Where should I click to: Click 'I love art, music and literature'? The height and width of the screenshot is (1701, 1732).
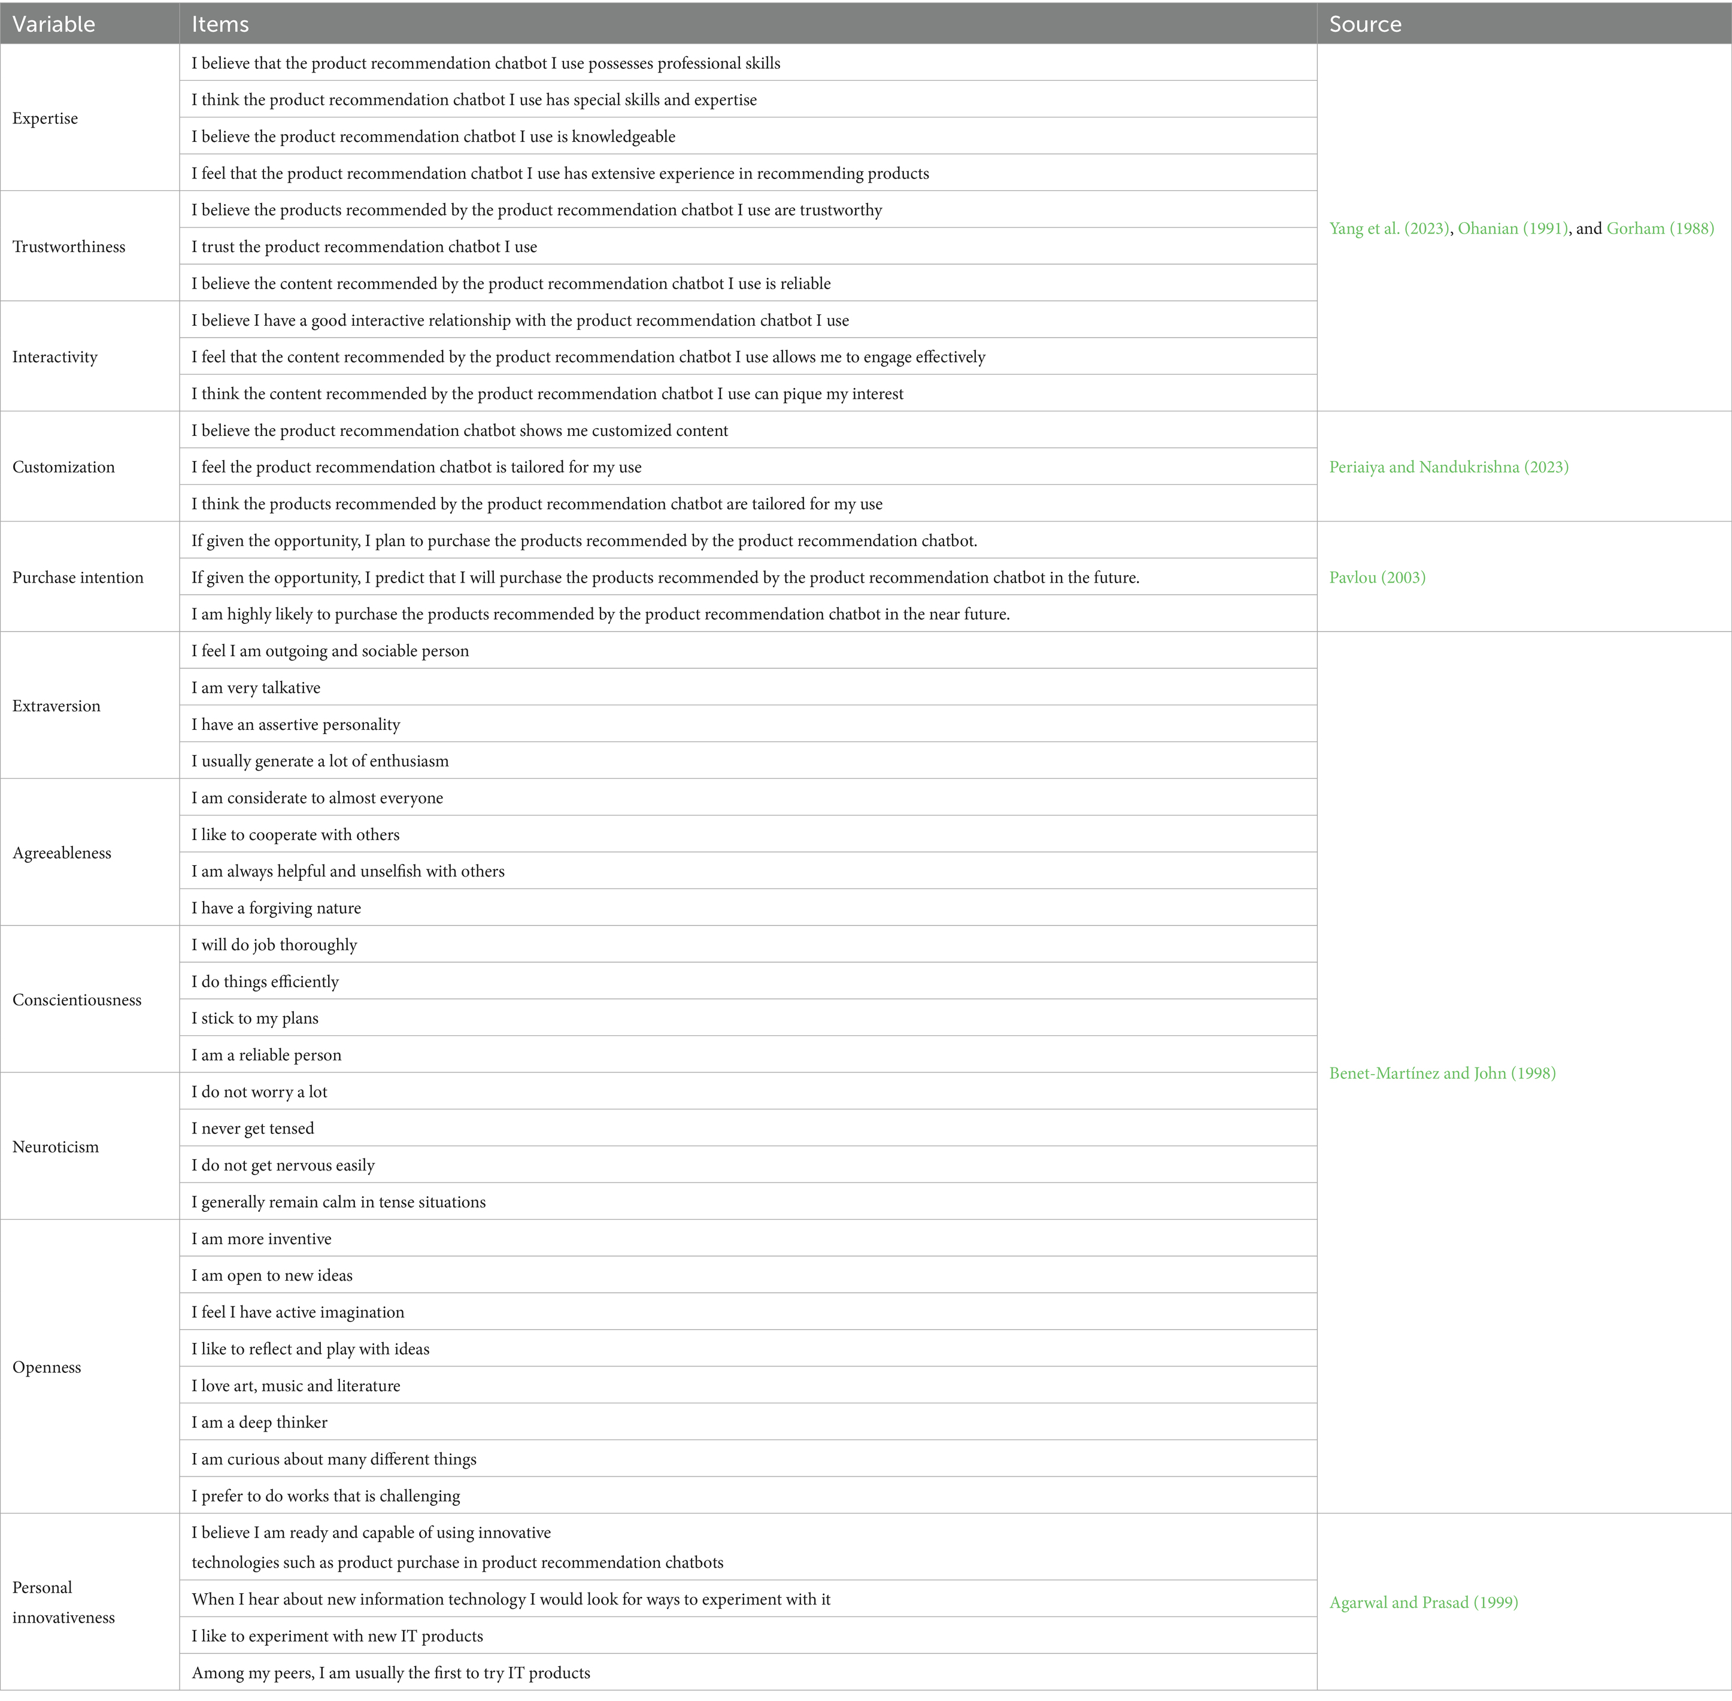748,1385
